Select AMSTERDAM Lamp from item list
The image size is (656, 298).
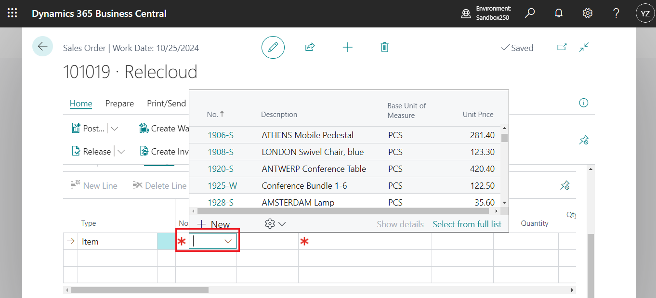pos(298,202)
